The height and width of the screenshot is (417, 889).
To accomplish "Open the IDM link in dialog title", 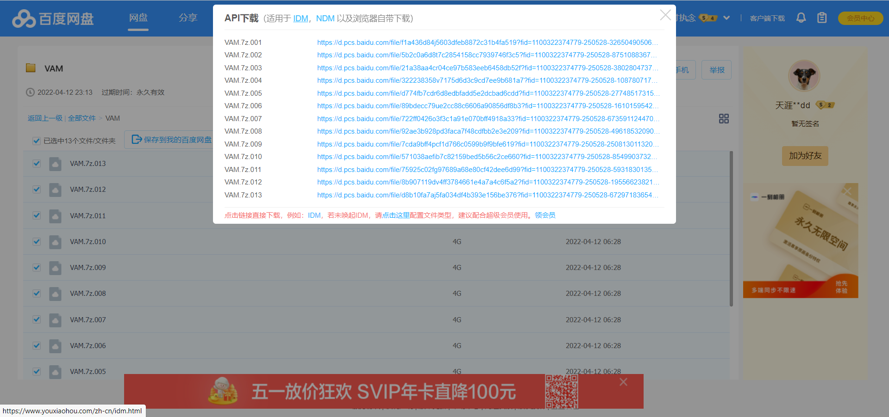I will pos(301,18).
